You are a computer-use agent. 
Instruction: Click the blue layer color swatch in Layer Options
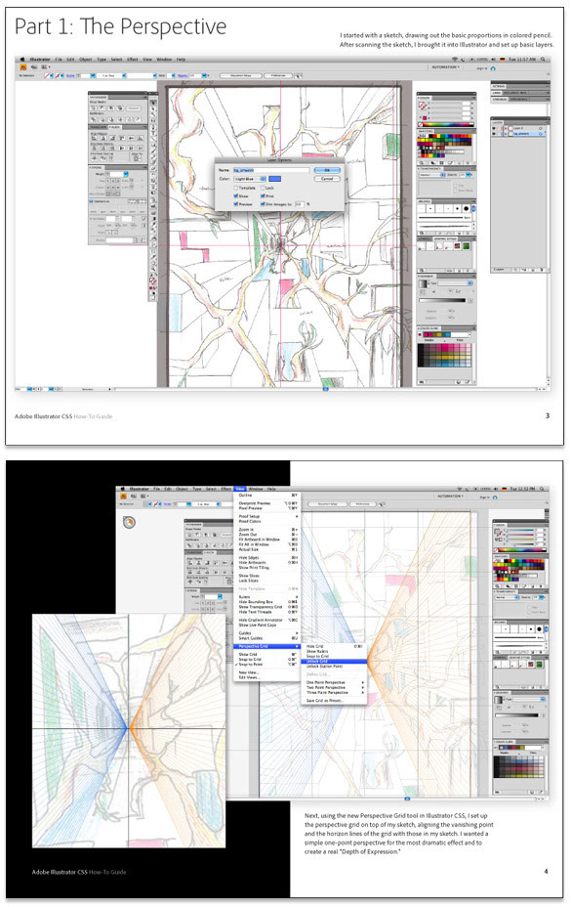click(x=274, y=179)
